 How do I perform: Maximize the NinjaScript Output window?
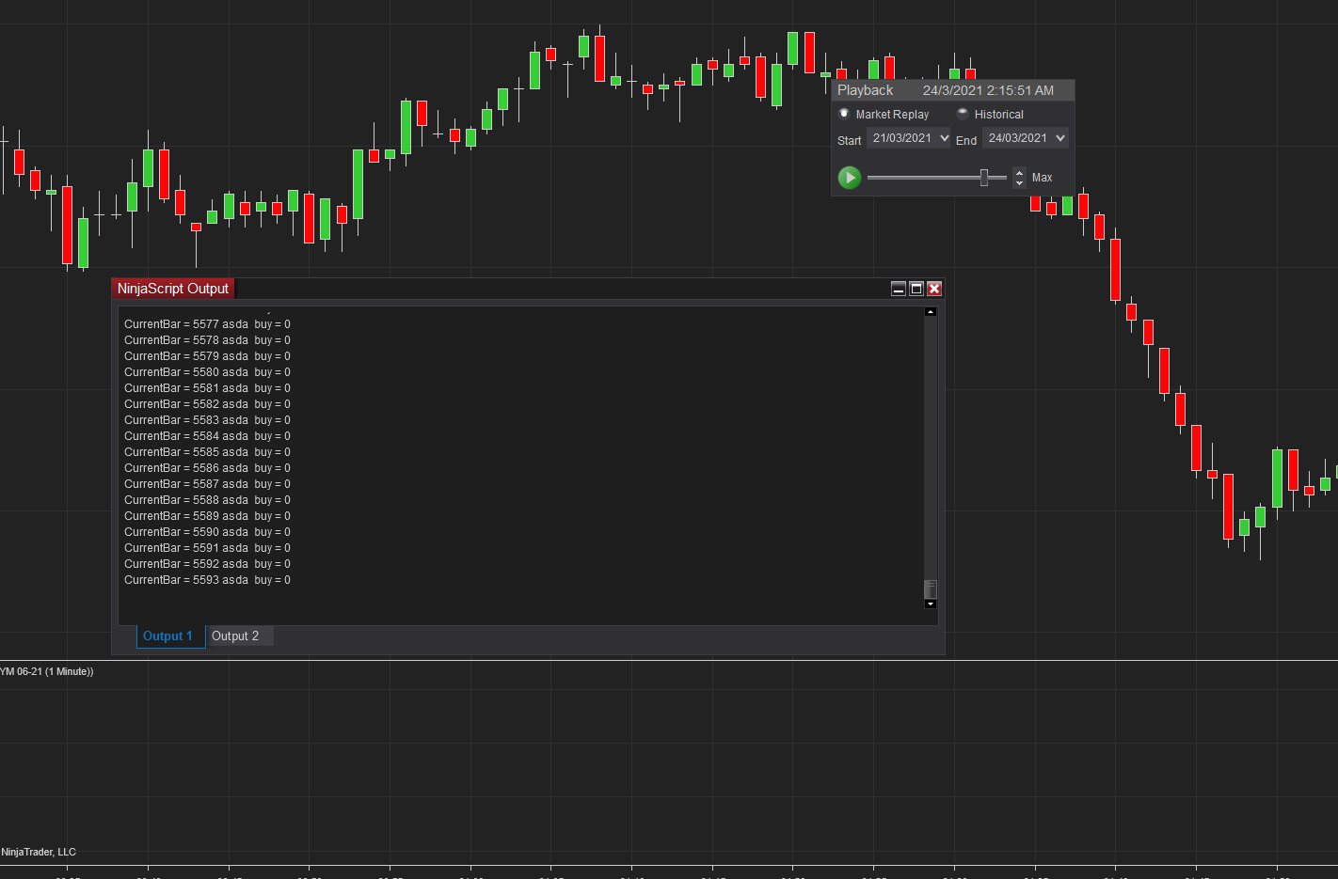pyautogui.click(x=916, y=289)
